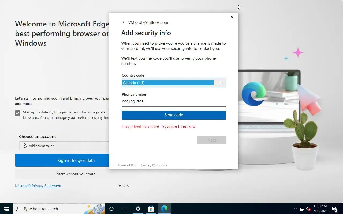The image size is (343, 214).
Task: Go back using the arrow beside the email
Action: click(124, 22)
